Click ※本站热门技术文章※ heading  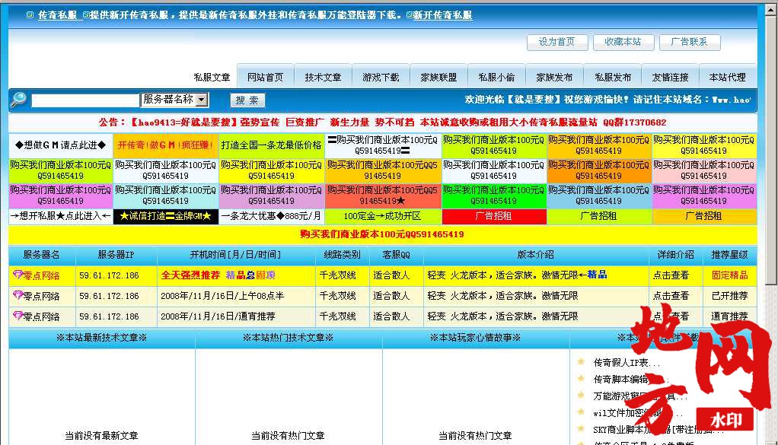click(289, 338)
